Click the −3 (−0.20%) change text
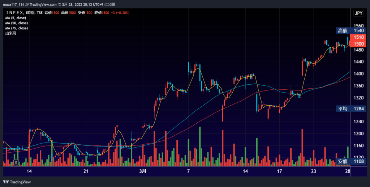370x187 pixels. pyautogui.click(x=120, y=13)
